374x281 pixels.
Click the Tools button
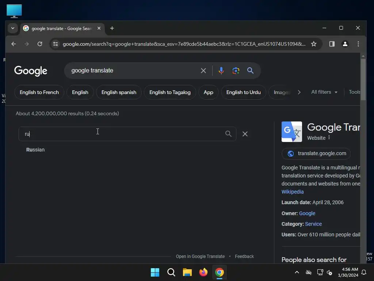[354, 92]
